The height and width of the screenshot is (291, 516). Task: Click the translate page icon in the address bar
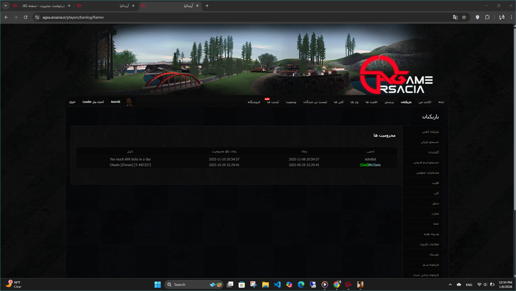[455, 17]
